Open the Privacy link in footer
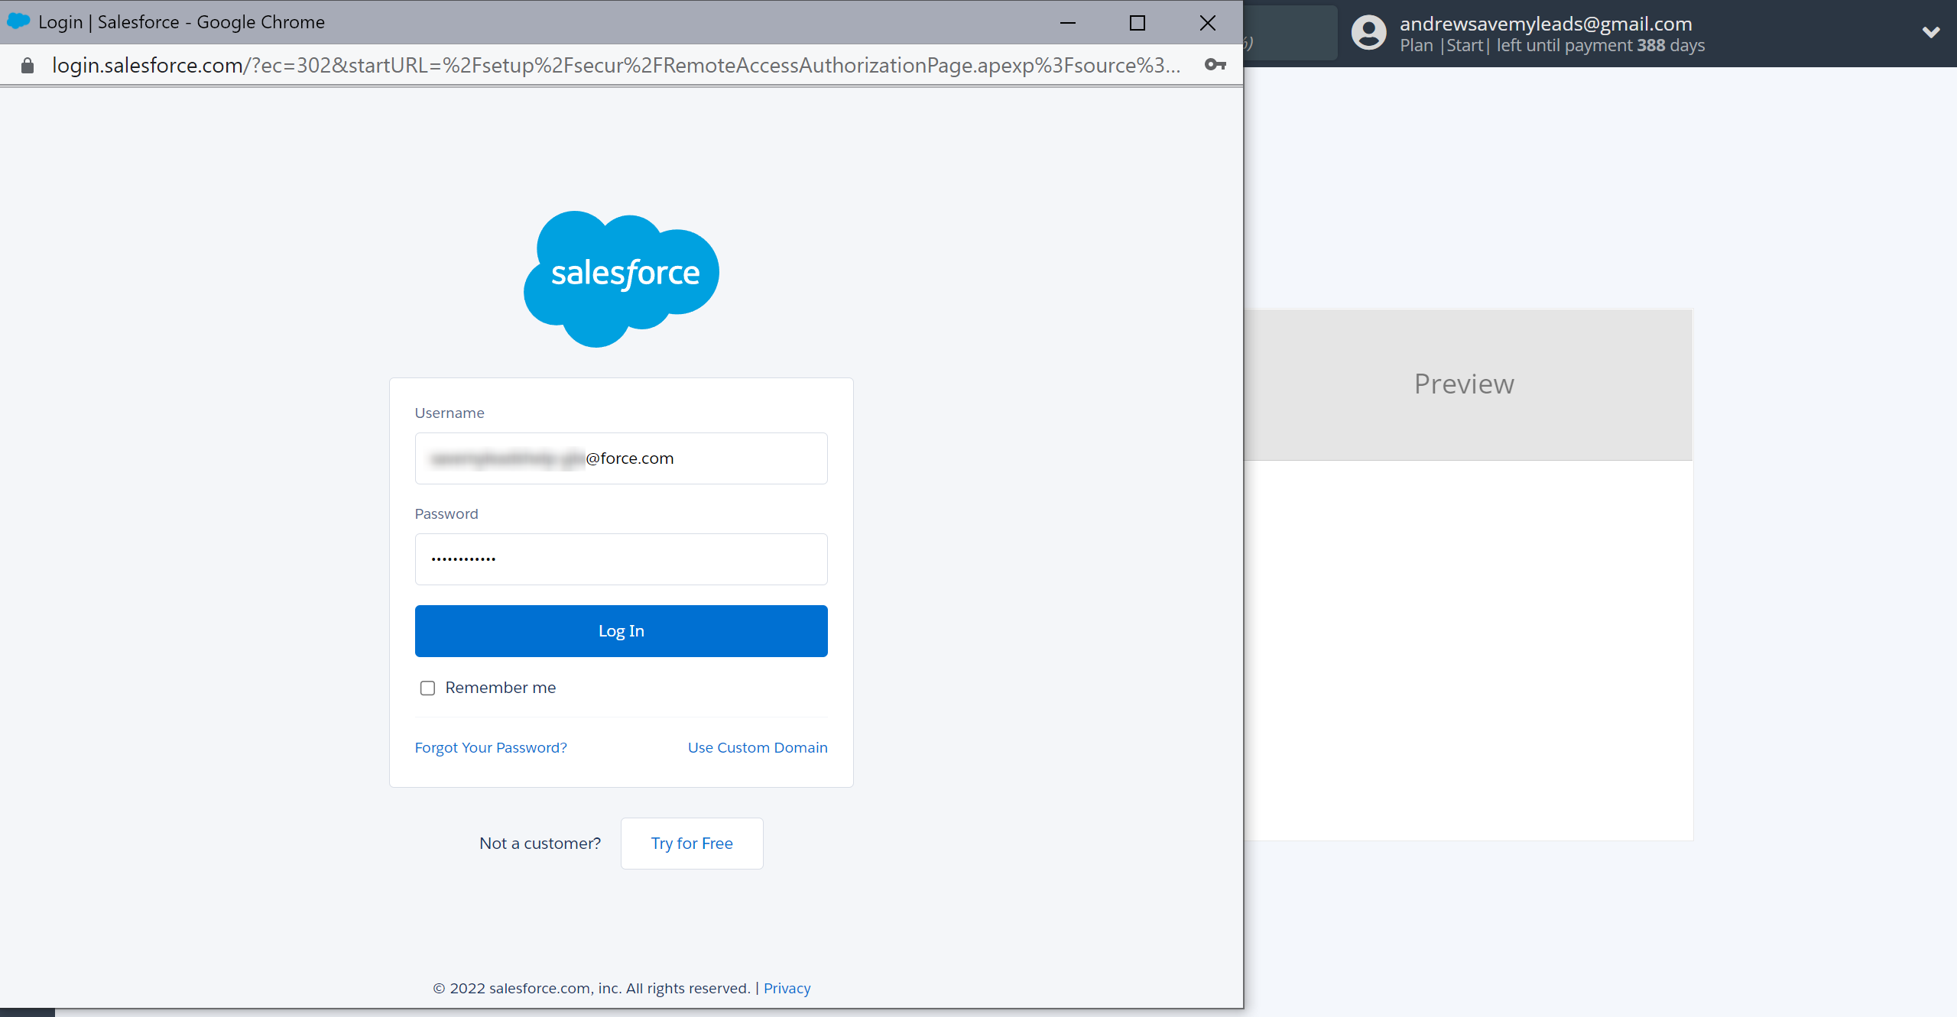Image resolution: width=1957 pixels, height=1017 pixels. (x=787, y=988)
